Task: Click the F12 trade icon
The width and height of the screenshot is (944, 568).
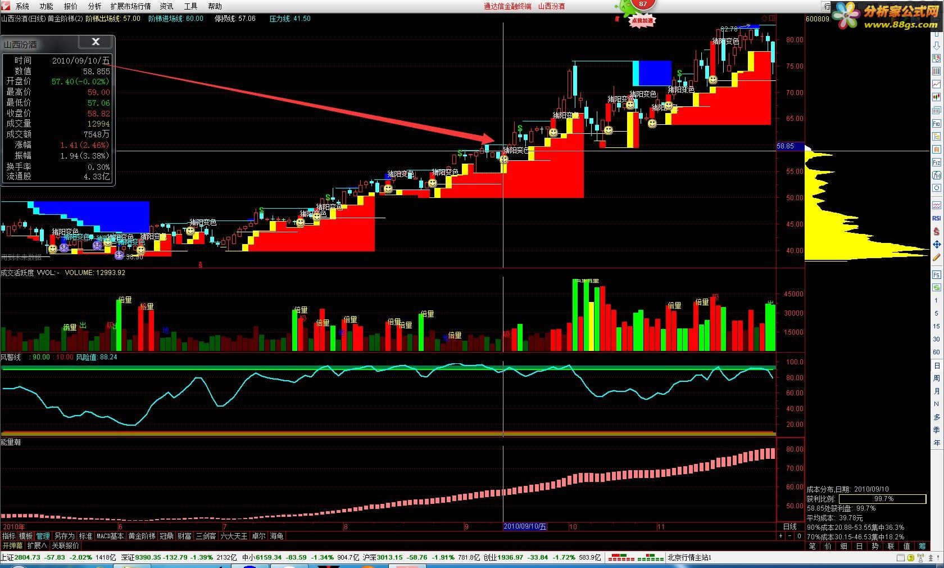Action: point(937,163)
